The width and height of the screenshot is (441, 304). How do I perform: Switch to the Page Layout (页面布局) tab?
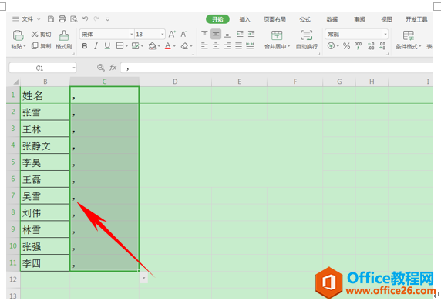point(274,19)
